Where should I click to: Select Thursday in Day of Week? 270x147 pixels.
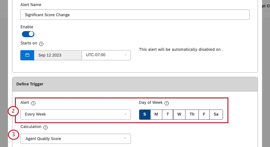[192, 114]
